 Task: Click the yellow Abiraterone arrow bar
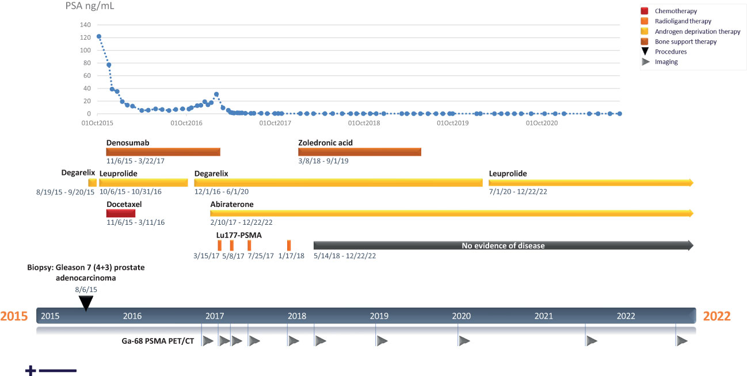[x=452, y=213]
